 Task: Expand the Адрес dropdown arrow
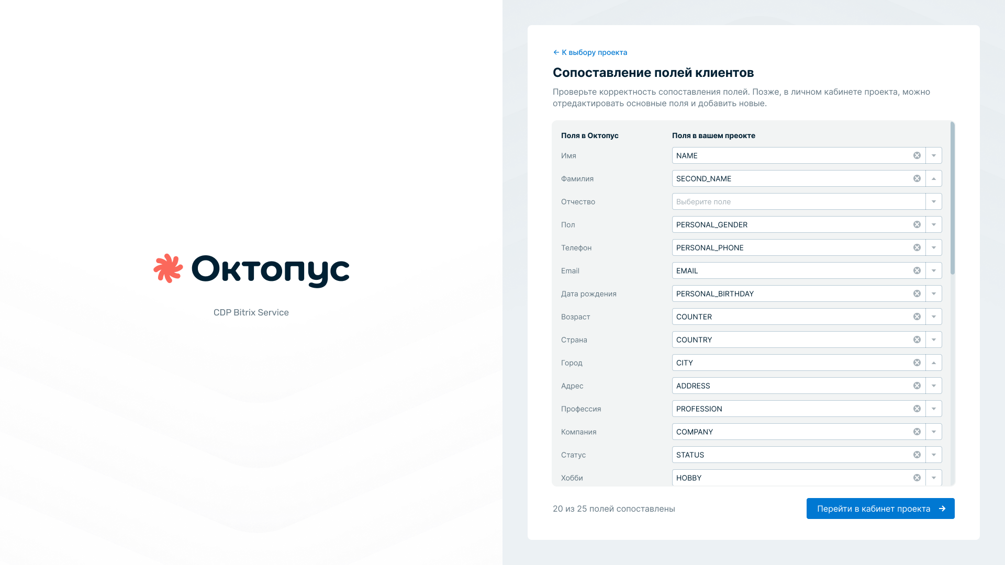[934, 386]
